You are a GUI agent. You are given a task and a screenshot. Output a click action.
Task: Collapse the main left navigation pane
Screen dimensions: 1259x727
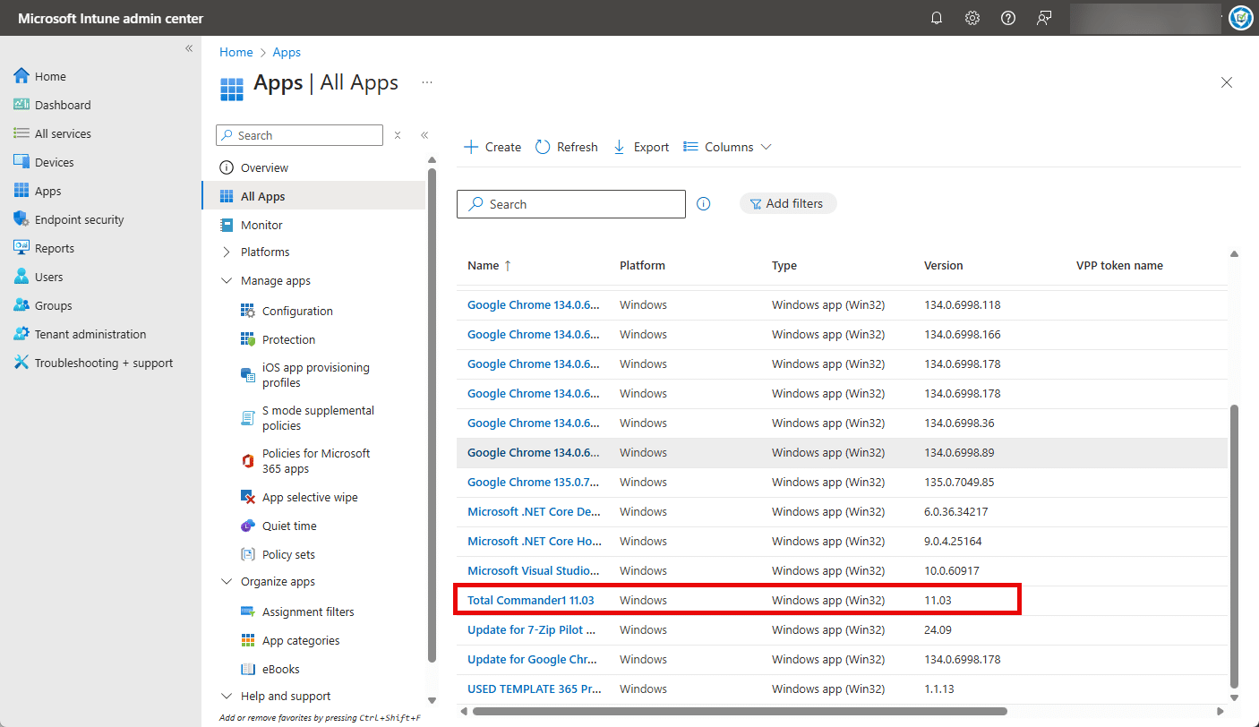pyautogui.click(x=189, y=48)
